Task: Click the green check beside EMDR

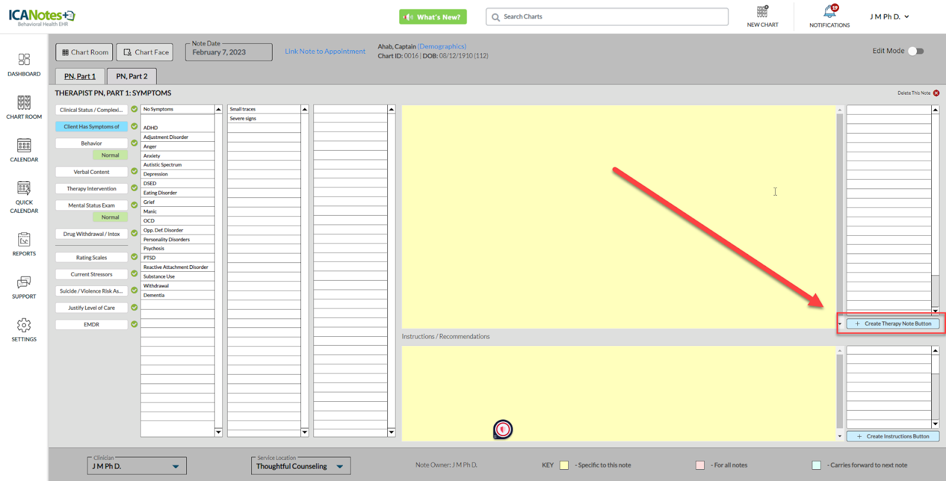Action: click(134, 324)
